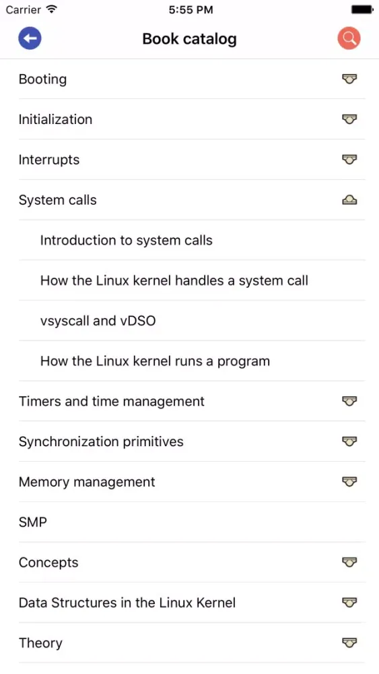The image size is (379, 674).
Task: Open search with the red magnifier icon
Action: [x=349, y=38]
